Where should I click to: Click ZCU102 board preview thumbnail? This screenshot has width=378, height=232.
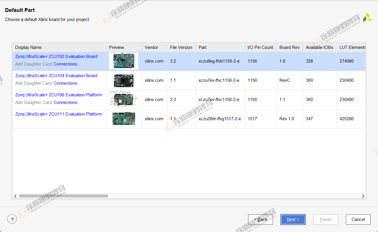click(124, 61)
